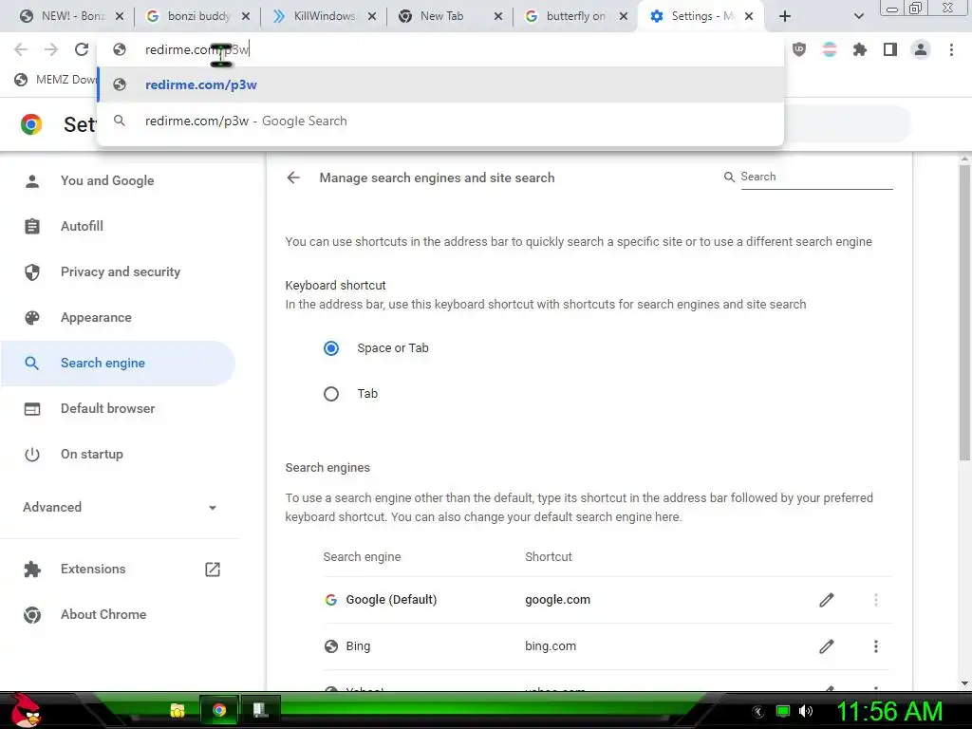Viewport: 972px width, 729px height.
Task: Select Search engine in sidebar
Action: tap(118, 364)
